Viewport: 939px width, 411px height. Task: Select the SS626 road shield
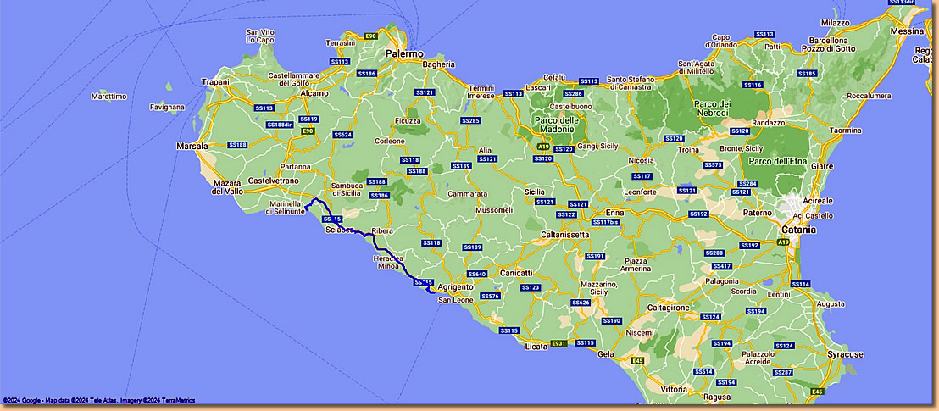tap(581, 303)
